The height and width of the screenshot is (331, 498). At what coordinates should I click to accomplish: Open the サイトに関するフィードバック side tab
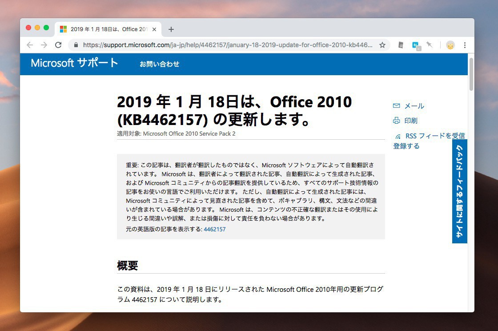coord(460,191)
